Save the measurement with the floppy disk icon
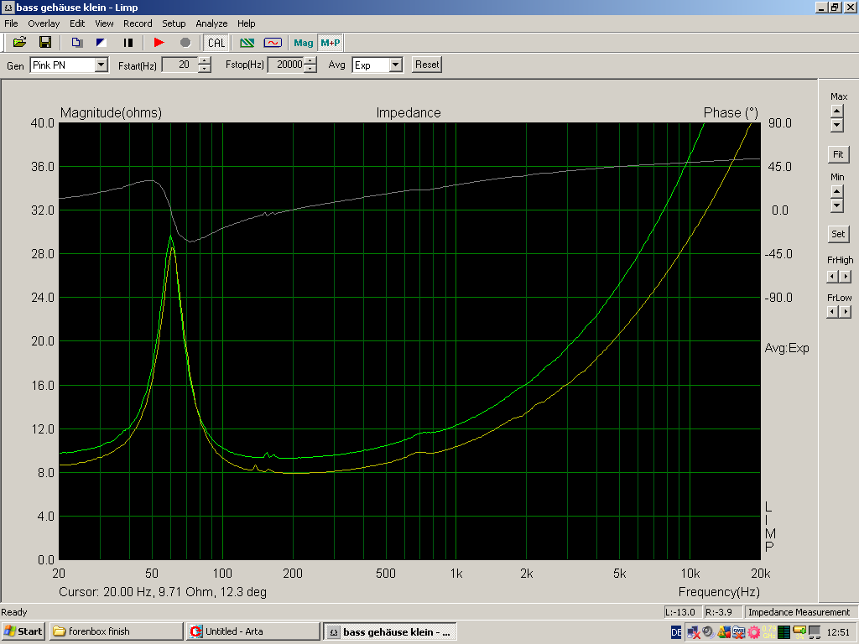Screen dimensions: 859x644 [45, 42]
